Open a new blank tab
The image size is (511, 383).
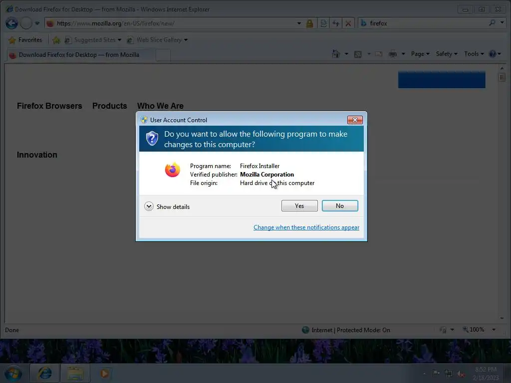click(163, 55)
